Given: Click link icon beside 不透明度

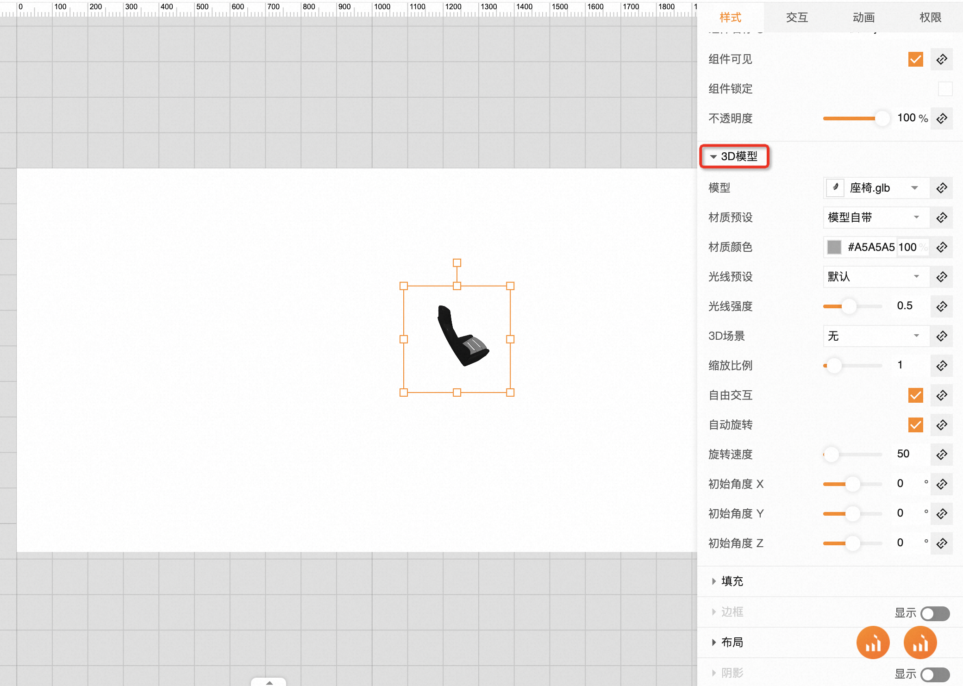Looking at the screenshot, I should (941, 118).
